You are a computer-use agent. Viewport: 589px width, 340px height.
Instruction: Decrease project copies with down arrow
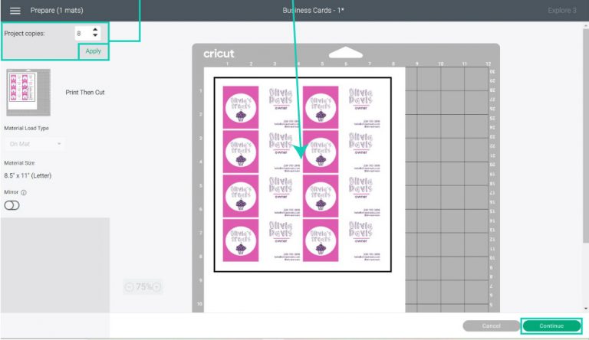pyautogui.click(x=95, y=36)
